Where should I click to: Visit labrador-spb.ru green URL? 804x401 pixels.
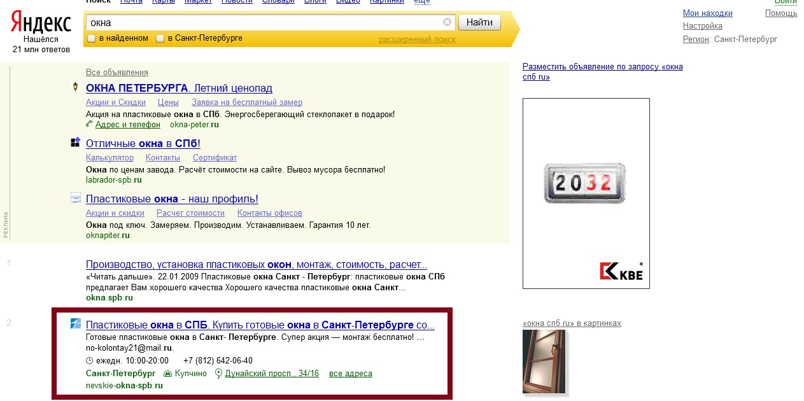(113, 180)
